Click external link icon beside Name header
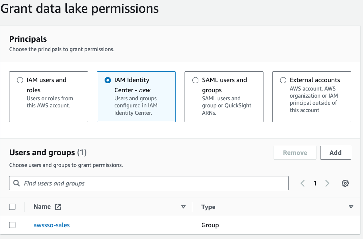The image size is (363, 239). pos(58,207)
